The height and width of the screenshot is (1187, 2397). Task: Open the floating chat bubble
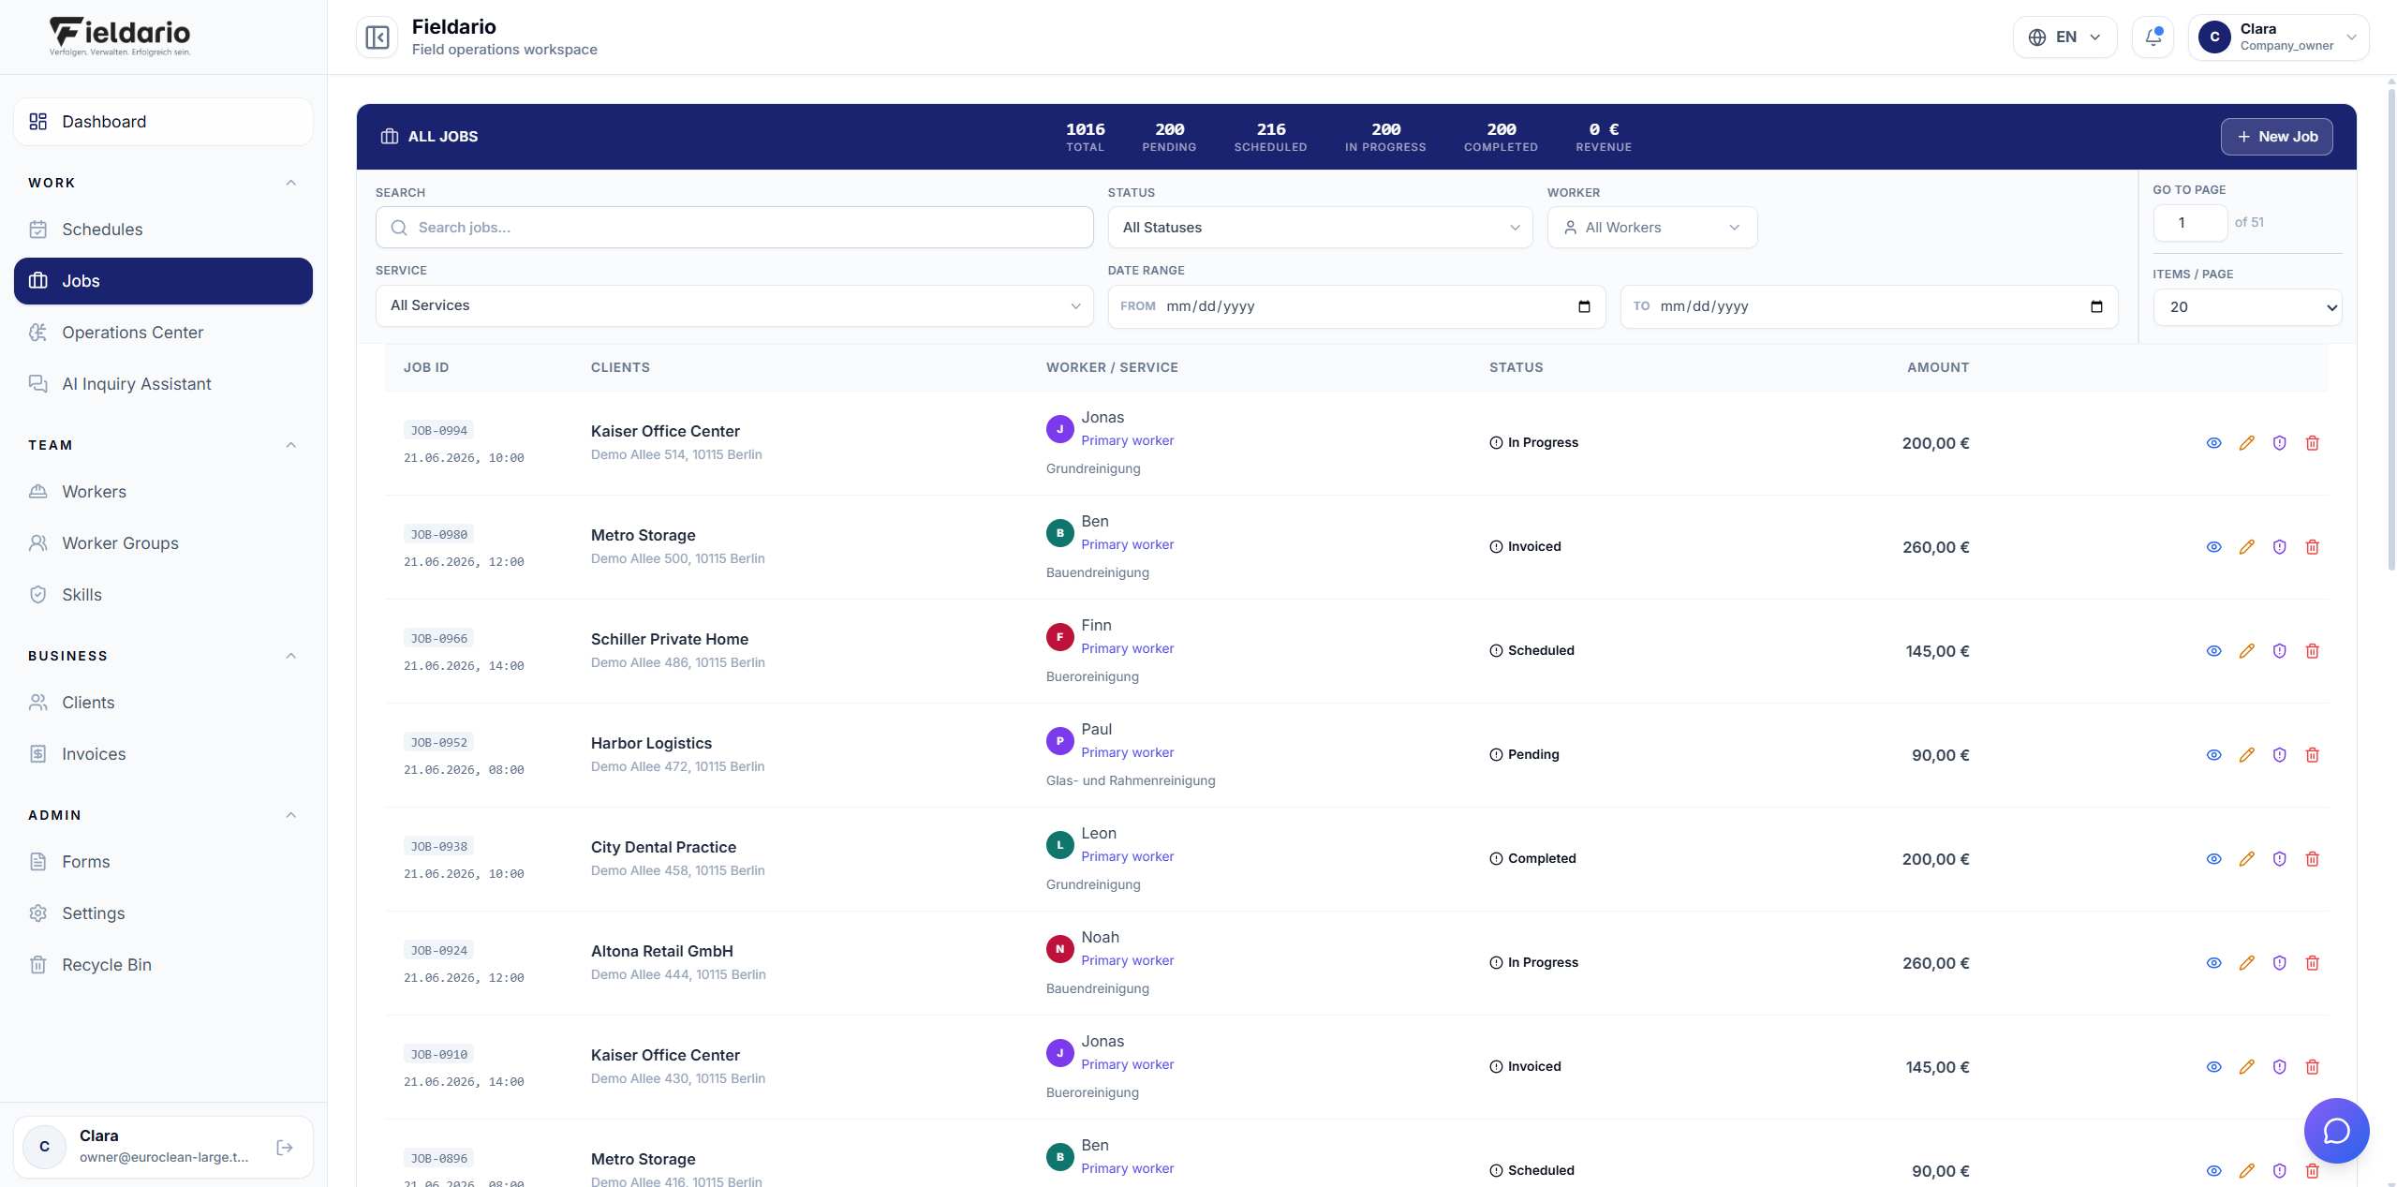coord(2336,1131)
